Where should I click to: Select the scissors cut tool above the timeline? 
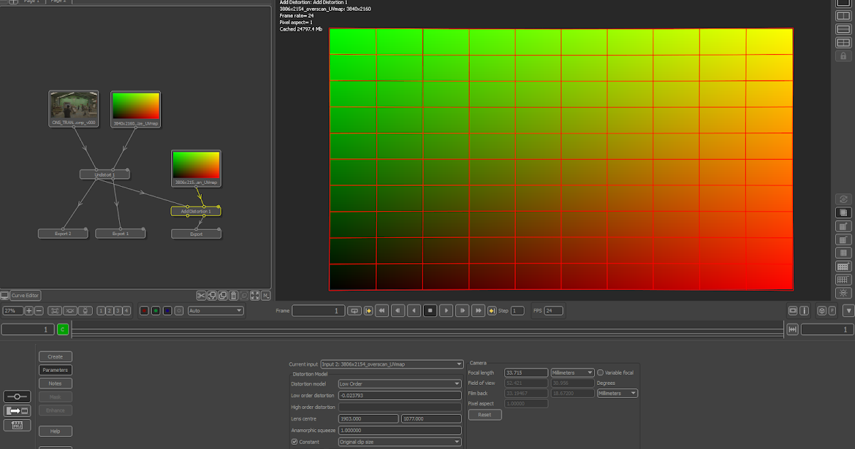click(x=201, y=295)
